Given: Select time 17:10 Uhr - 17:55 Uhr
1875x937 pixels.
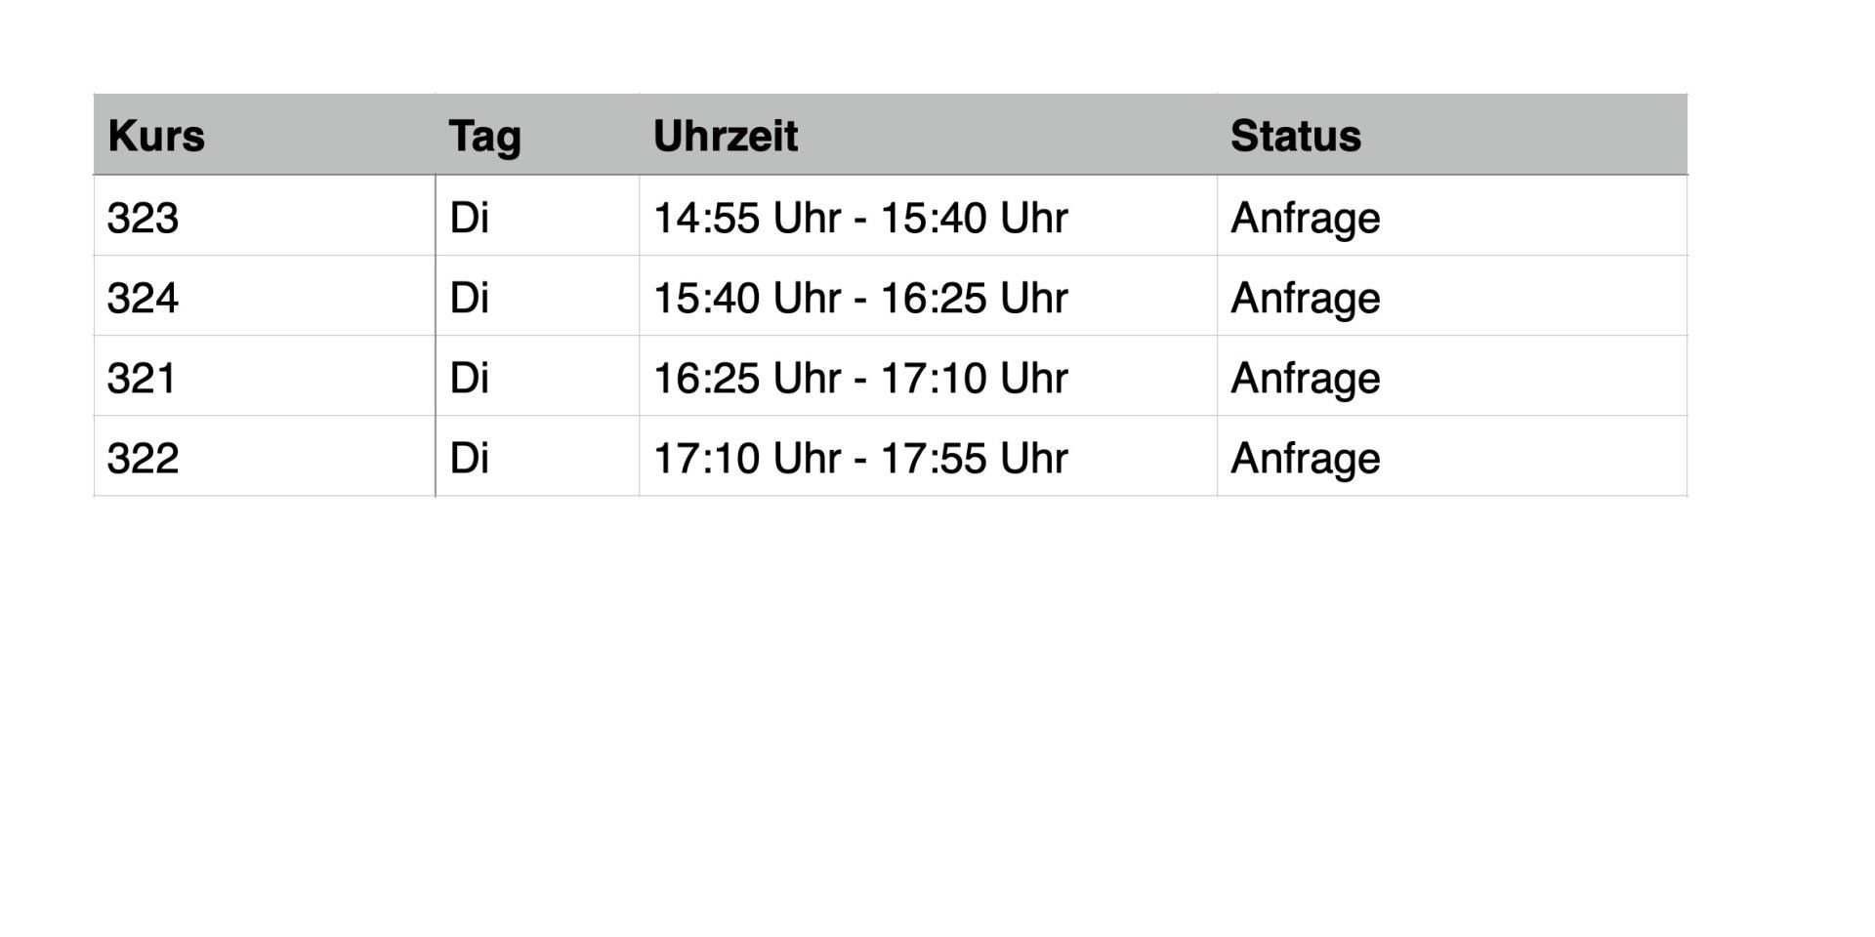Looking at the screenshot, I should (x=860, y=458).
